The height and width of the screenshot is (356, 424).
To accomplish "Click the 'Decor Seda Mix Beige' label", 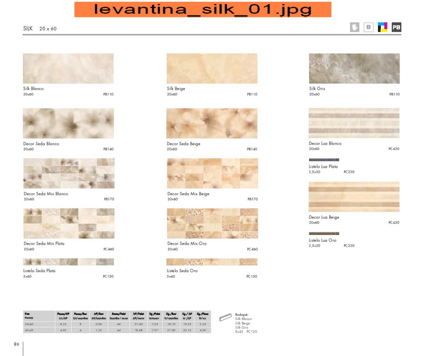I will (189, 194).
